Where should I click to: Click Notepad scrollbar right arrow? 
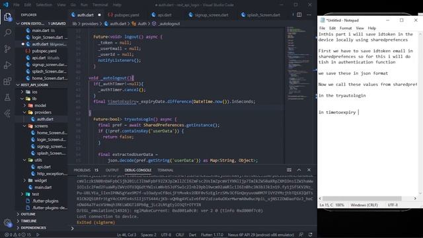415,198
